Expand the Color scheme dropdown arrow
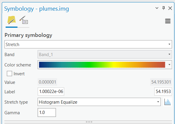This screenshot has height=124, width=175. (x=169, y=65)
